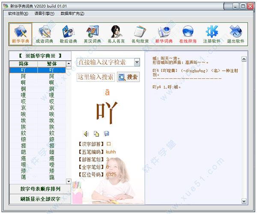Click the blue save icon below the character
Image resolution: width=257 pixels, height=214 pixels.
click(106, 134)
